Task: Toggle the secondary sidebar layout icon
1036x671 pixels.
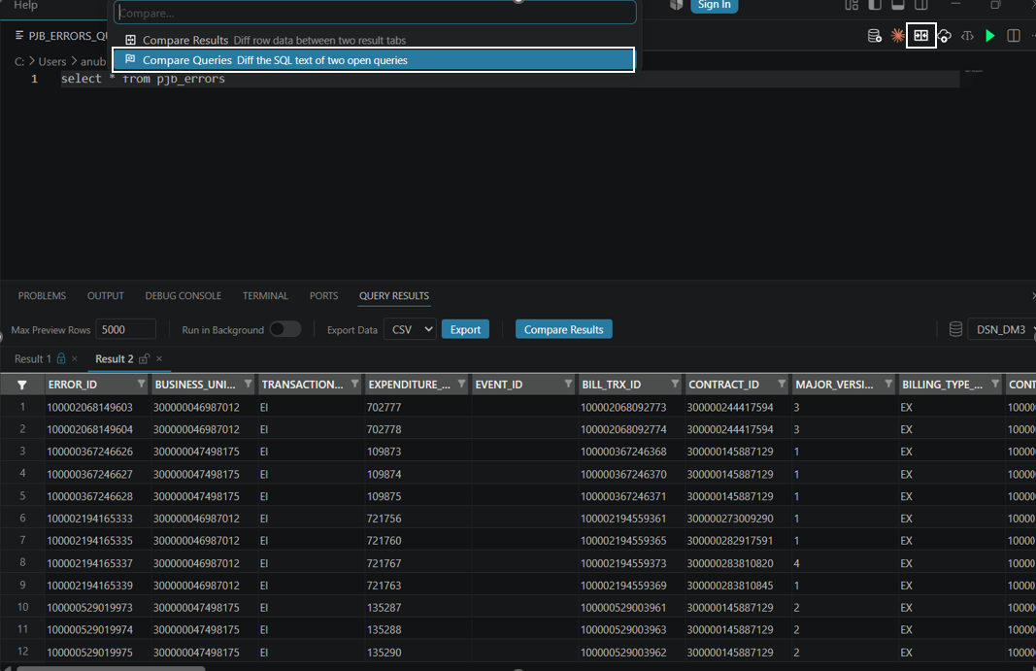Action: [x=921, y=5]
